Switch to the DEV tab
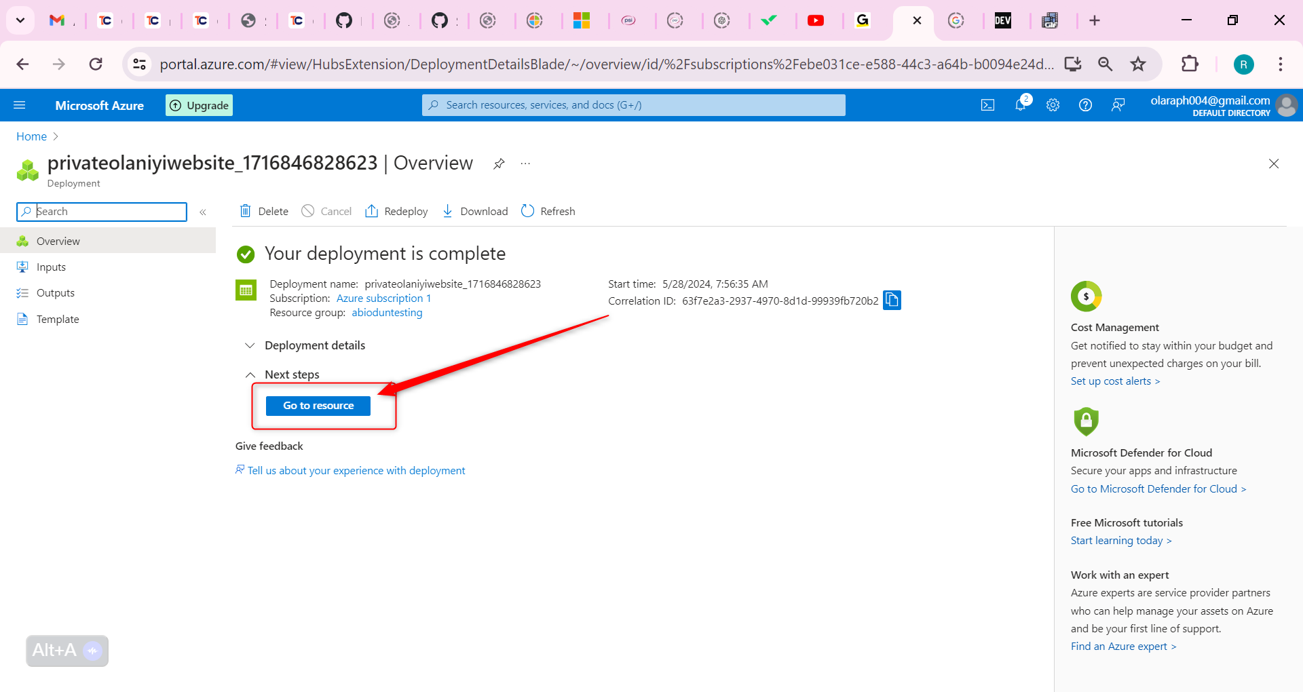Screen dimensions: 1303x692 (x=1003, y=20)
